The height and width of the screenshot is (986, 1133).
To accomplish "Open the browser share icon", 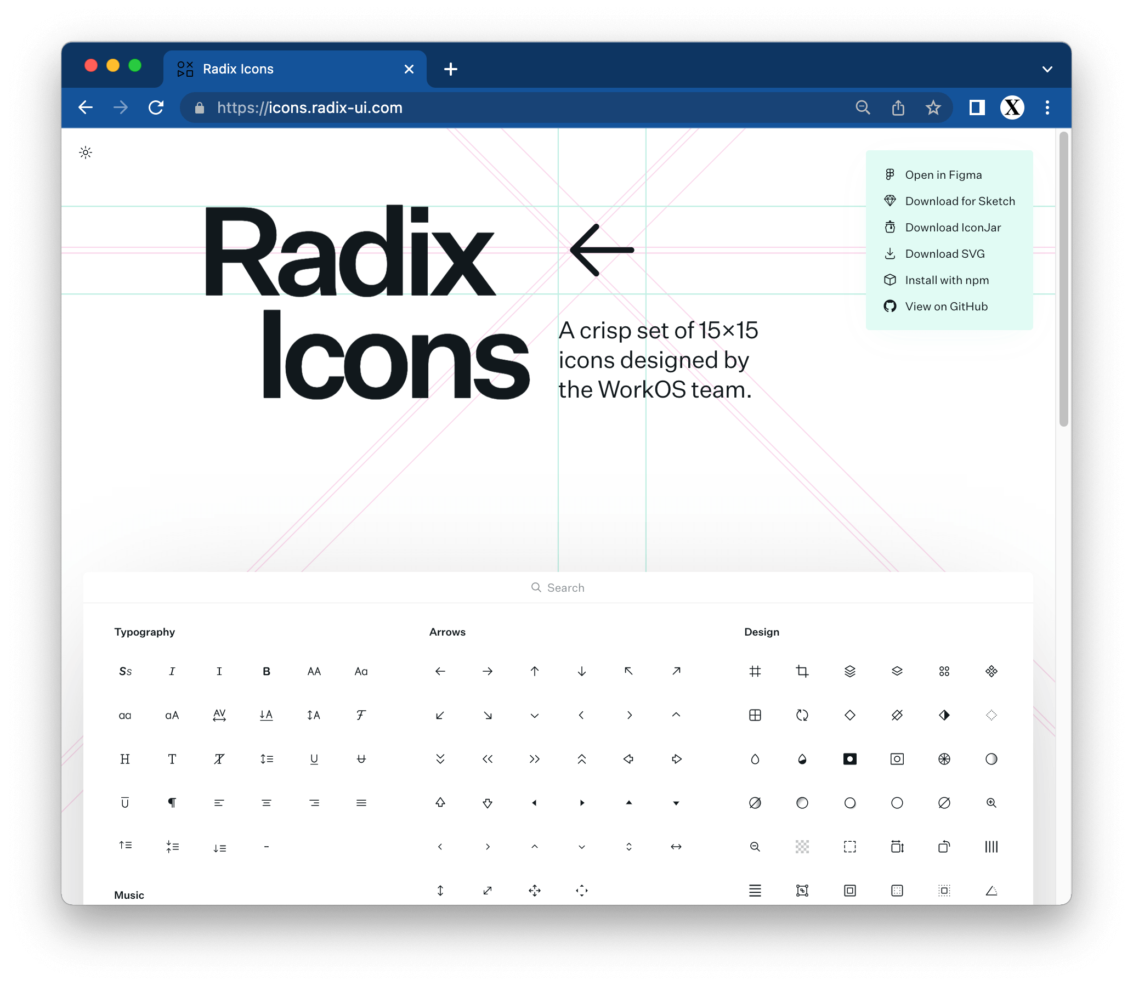I will (899, 108).
